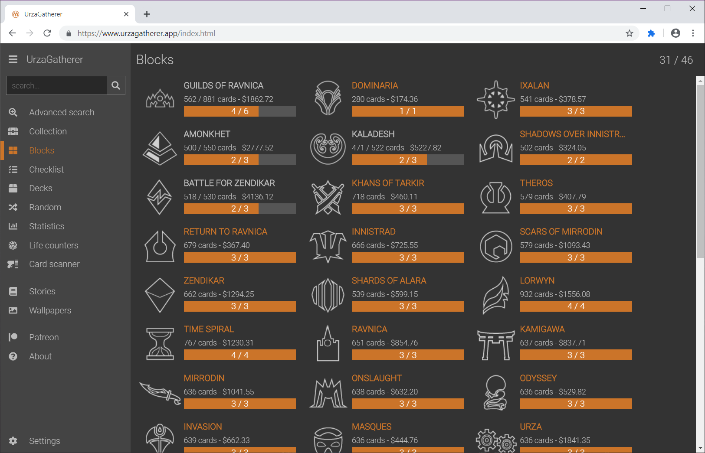Viewport: 705px width, 453px height.
Task: Click the Shadows over Innistrad block symbol
Action: pos(496,148)
